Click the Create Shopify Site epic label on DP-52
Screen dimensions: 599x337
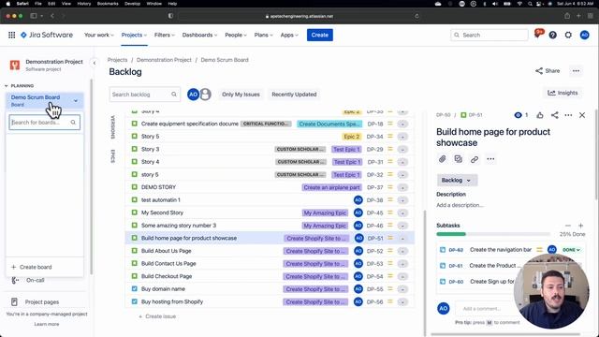click(x=316, y=251)
